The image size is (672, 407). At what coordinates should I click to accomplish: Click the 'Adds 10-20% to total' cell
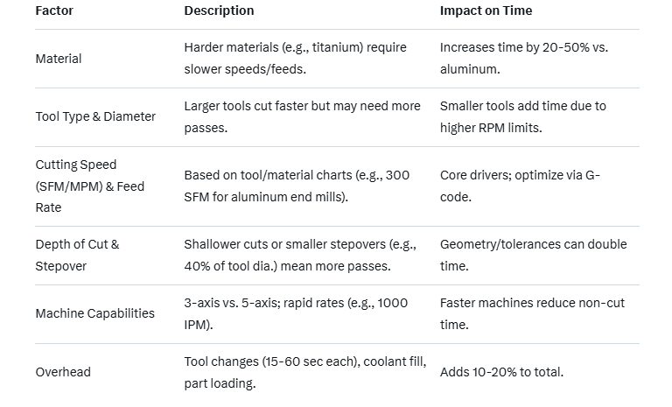coord(501,372)
